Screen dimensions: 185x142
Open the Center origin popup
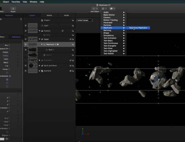point(6,69)
